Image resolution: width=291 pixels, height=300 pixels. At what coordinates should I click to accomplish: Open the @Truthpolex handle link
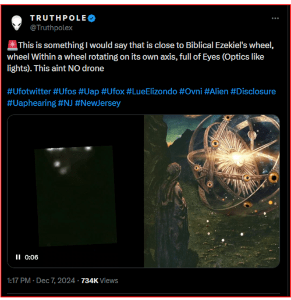(51, 28)
